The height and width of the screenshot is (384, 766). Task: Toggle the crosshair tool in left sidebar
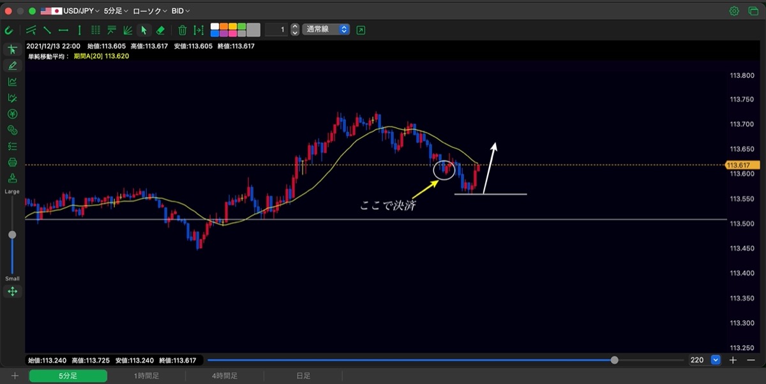(12, 50)
